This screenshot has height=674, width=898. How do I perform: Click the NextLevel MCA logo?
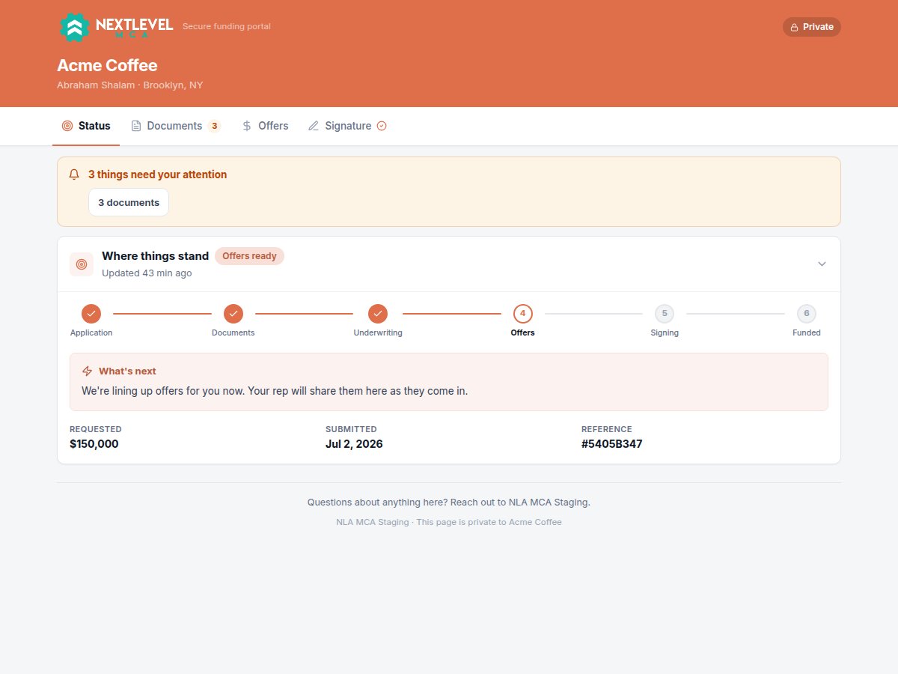pyautogui.click(x=116, y=27)
